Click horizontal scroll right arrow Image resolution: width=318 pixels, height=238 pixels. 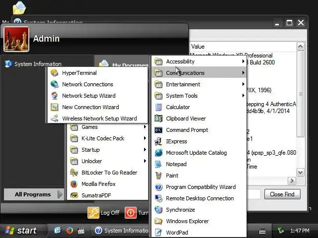click(x=292, y=180)
